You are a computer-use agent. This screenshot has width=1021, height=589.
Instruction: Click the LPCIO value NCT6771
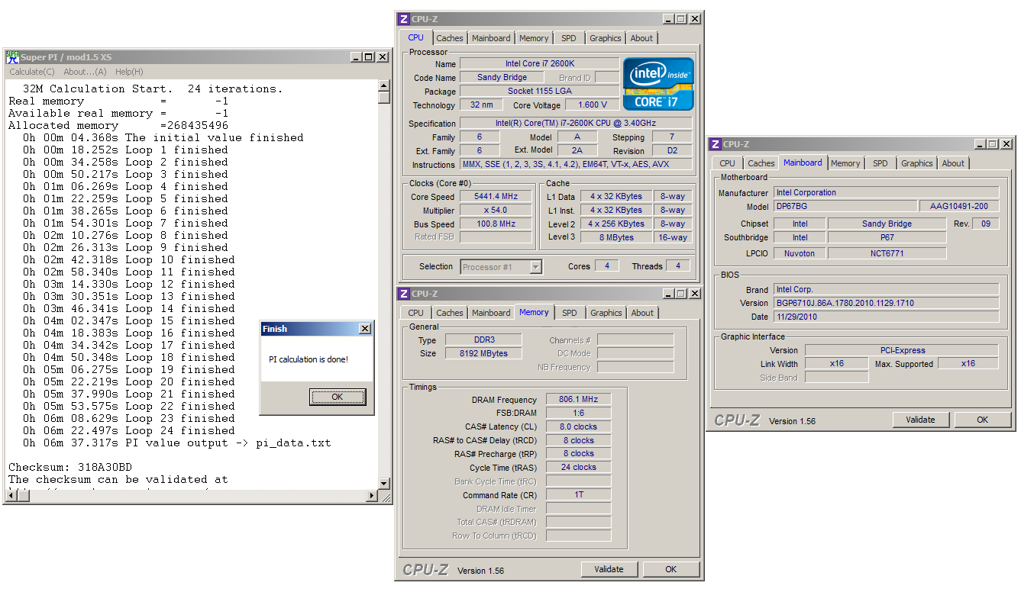(x=887, y=253)
